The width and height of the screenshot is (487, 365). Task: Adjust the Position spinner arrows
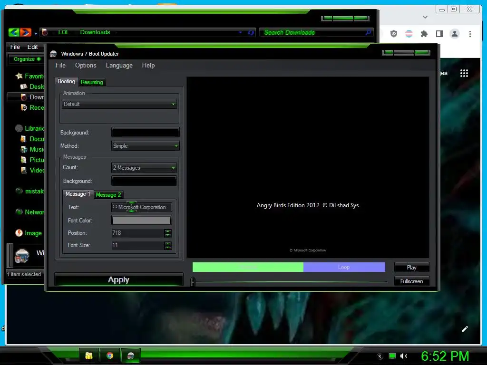click(x=168, y=233)
